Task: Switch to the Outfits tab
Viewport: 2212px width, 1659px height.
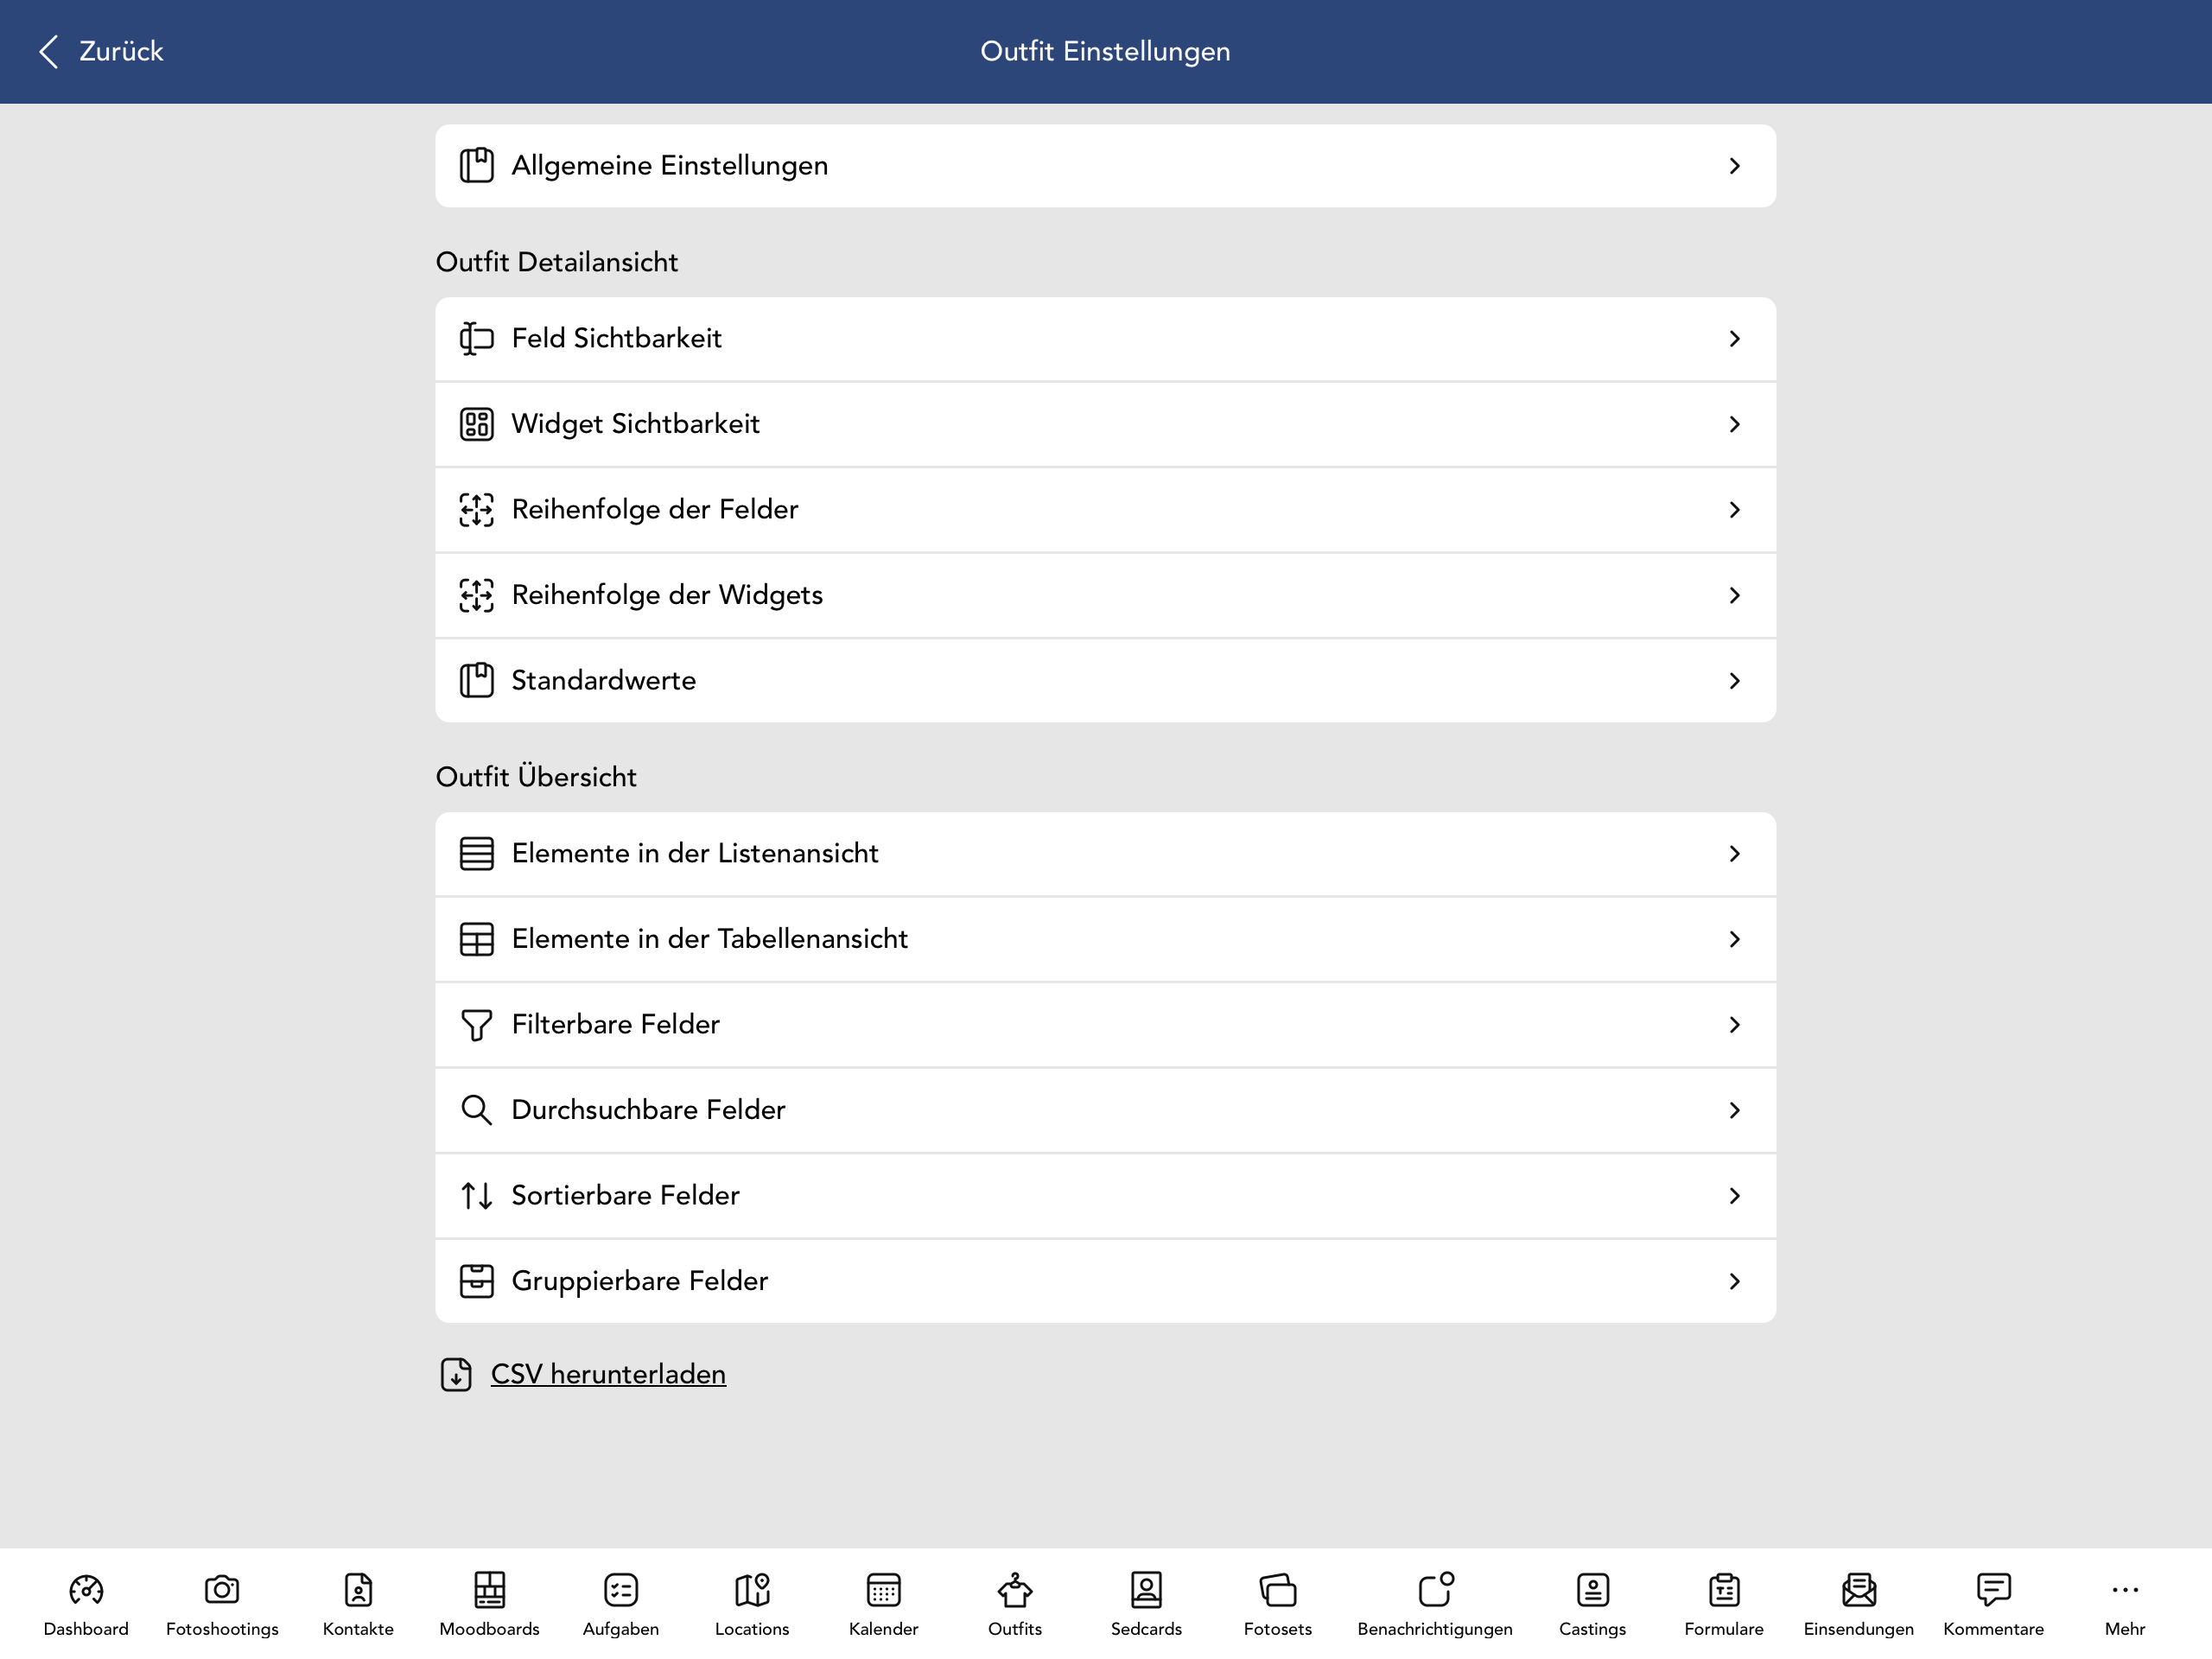Action: pyautogui.click(x=1014, y=1604)
